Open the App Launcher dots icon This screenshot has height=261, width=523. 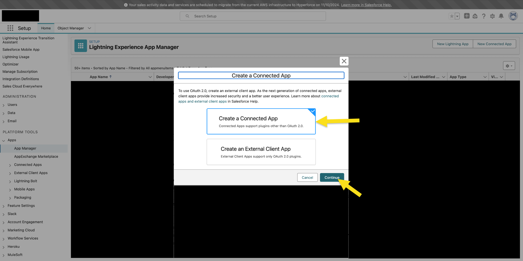click(10, 28)
